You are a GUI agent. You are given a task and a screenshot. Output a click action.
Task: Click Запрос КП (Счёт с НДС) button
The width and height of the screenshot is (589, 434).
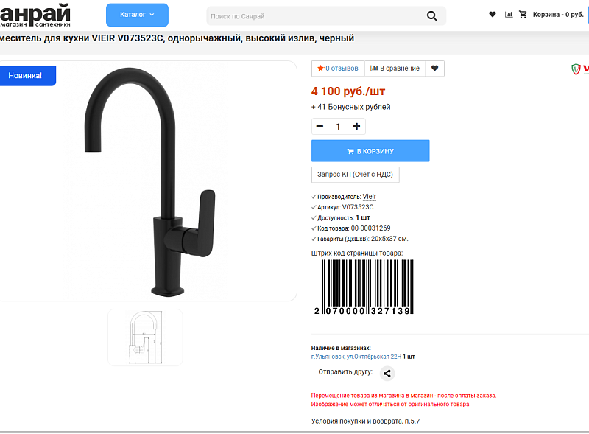coord(356,175)
